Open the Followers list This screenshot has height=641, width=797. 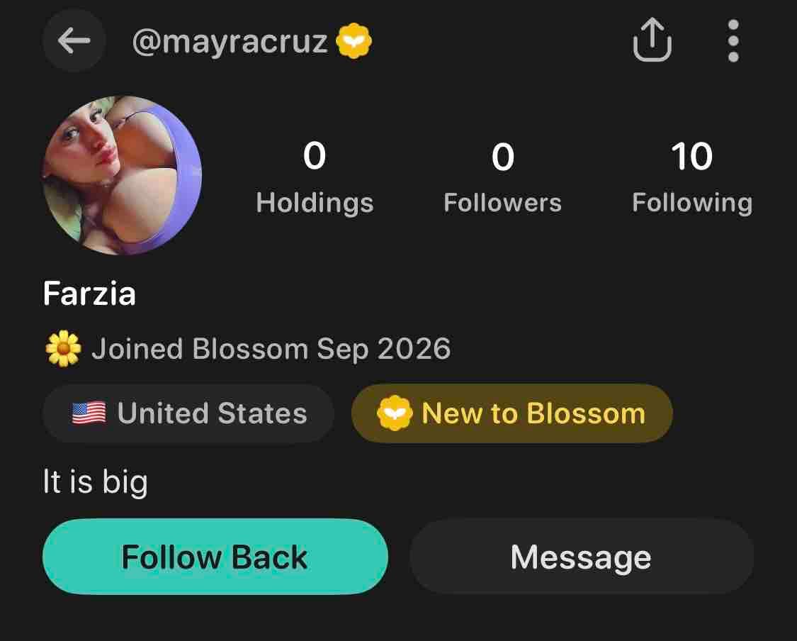[503, 177]
